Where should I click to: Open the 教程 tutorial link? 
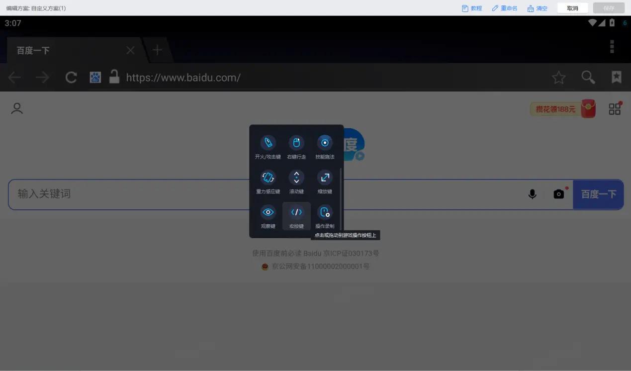472,8
